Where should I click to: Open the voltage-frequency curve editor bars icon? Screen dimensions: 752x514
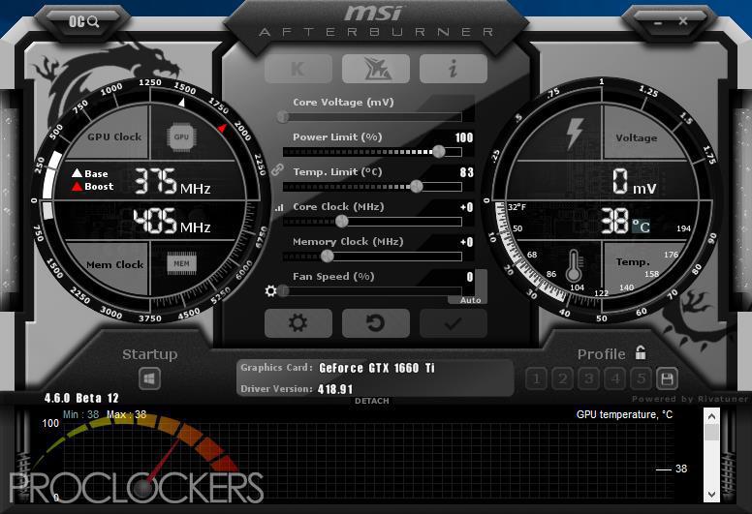pos(279,207)
